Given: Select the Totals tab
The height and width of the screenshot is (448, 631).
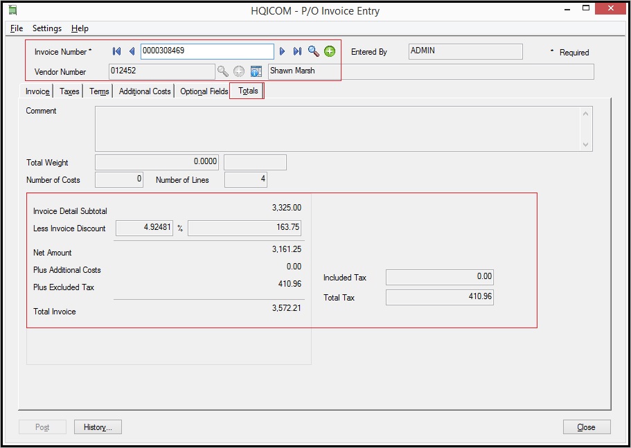Looking at the screenshot, I should [247, 91].
